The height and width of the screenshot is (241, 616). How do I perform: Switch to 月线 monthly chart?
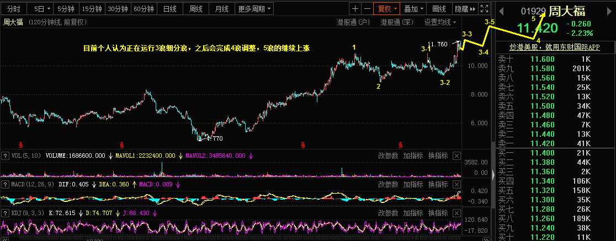[x=221, y=9]
